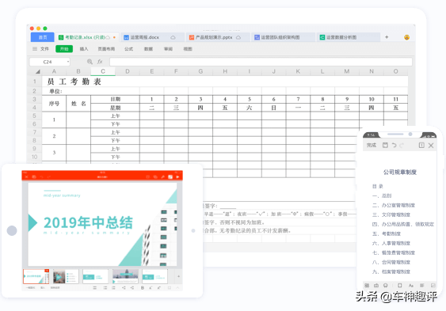Toggle bold in tablet bottom toolbar
The height and width of the screenshot is (311, 446).
(x=143, y=288)
